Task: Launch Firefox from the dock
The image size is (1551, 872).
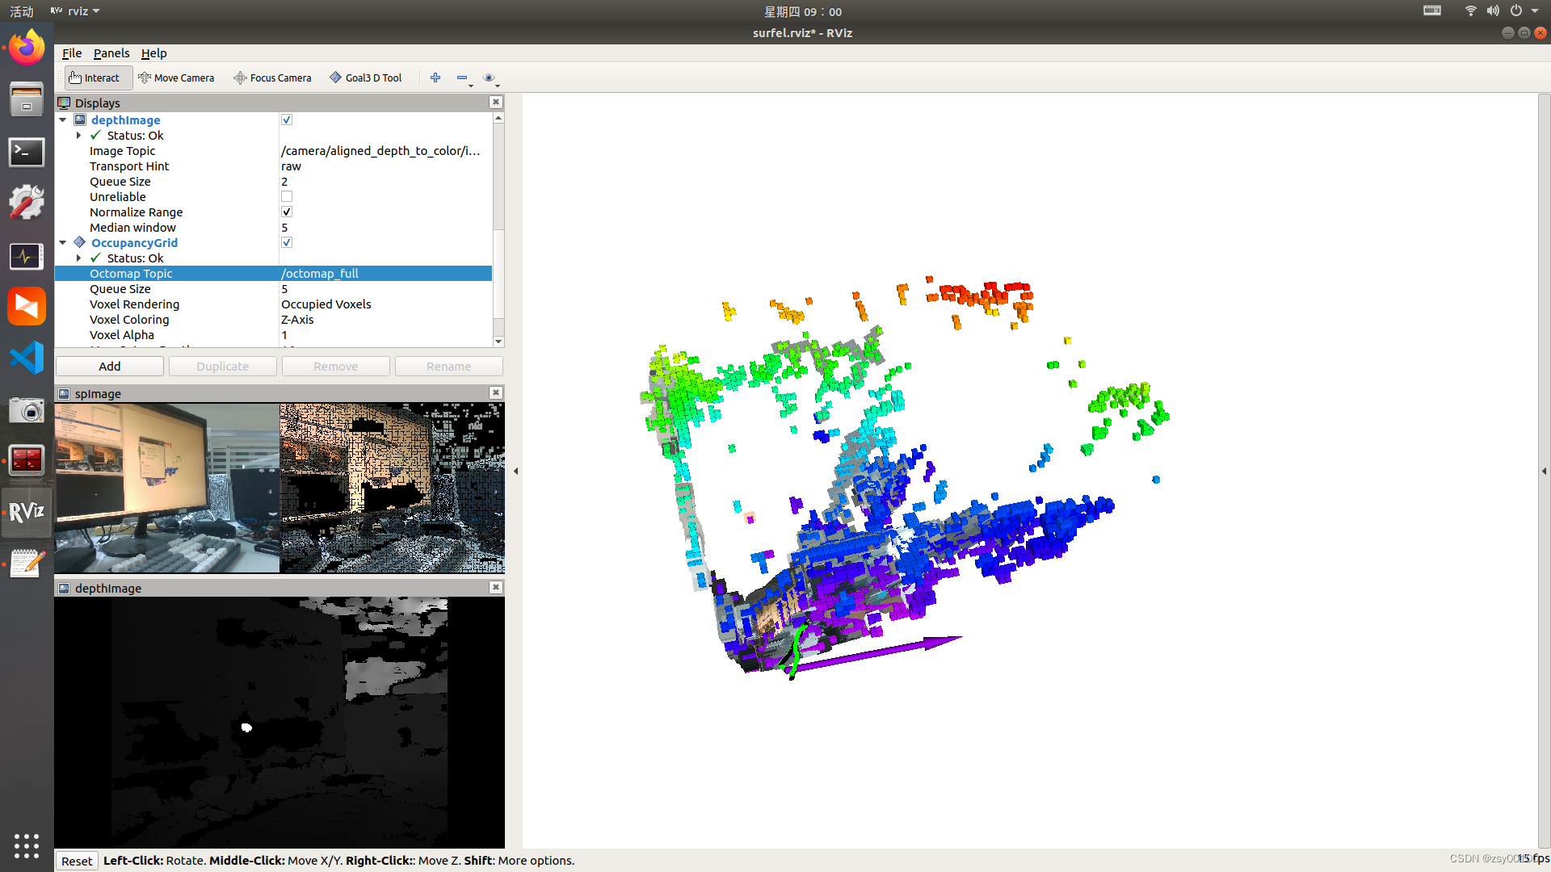Action: [x=27, y=48]
